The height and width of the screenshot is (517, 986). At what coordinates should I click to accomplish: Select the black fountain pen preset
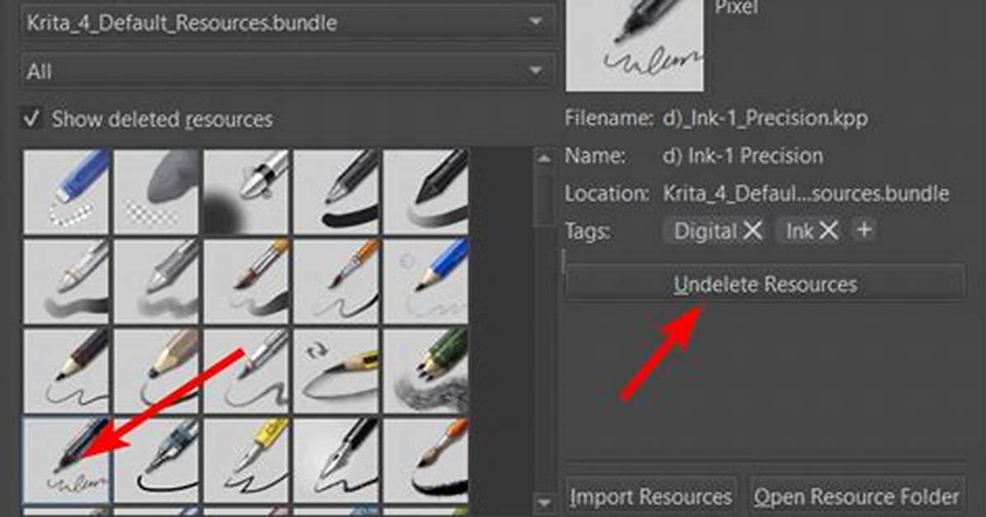(x=336, y=460)
